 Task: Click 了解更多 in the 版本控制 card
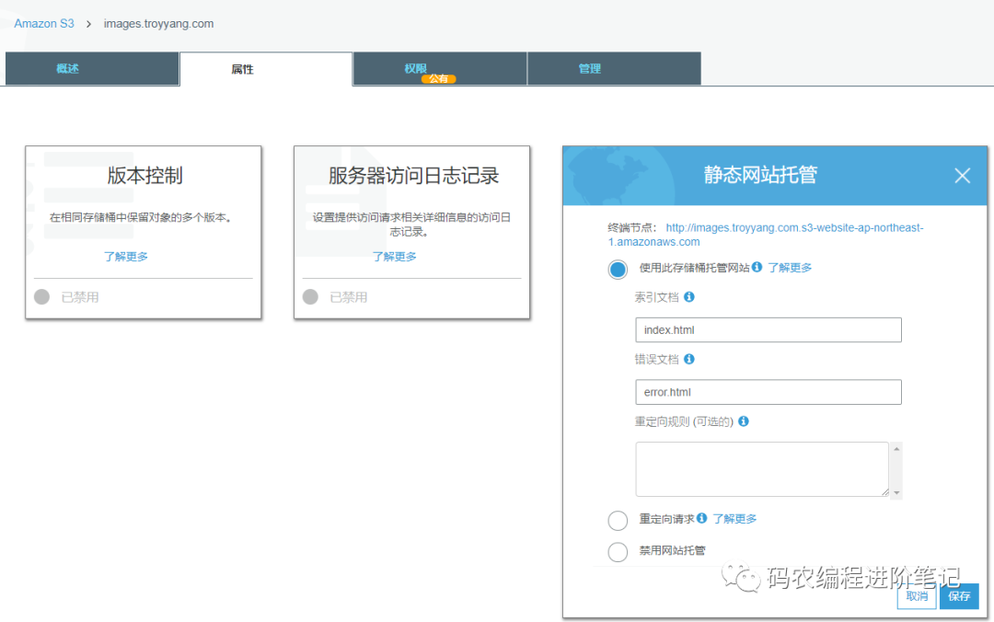click(x=125, y=257)
